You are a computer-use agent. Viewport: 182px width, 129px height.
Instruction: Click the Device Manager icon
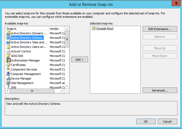click(x=8, y=78)
